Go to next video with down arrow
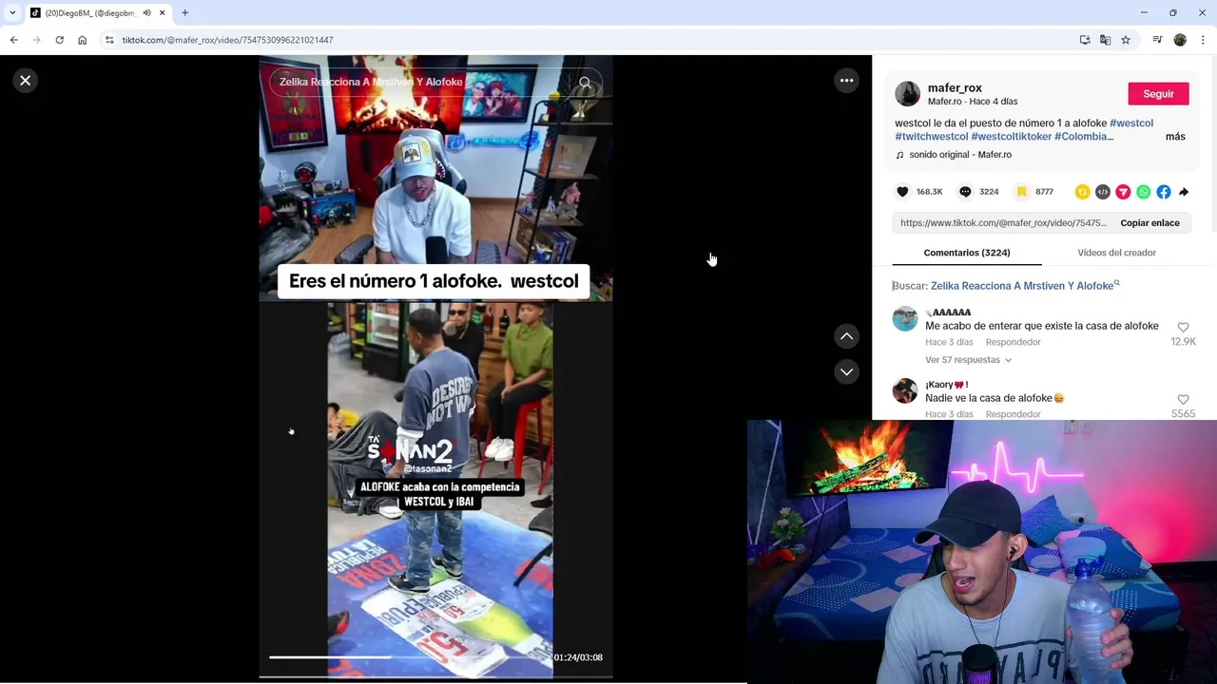The width and height of the screenshot is (1217, 684). pyautogui.click(x=846, y=371)
